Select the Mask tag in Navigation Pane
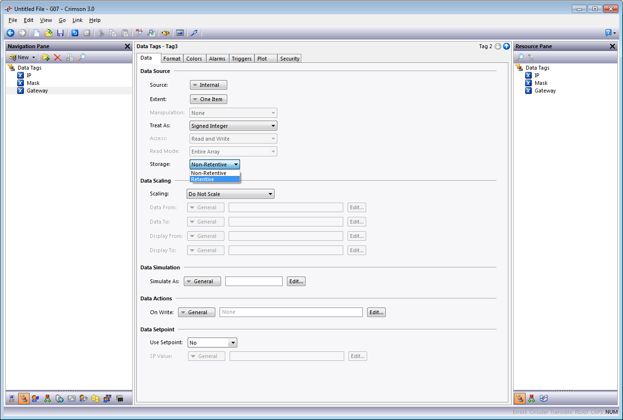The width and height of the screenshot is (623, 420). point(33,83)
